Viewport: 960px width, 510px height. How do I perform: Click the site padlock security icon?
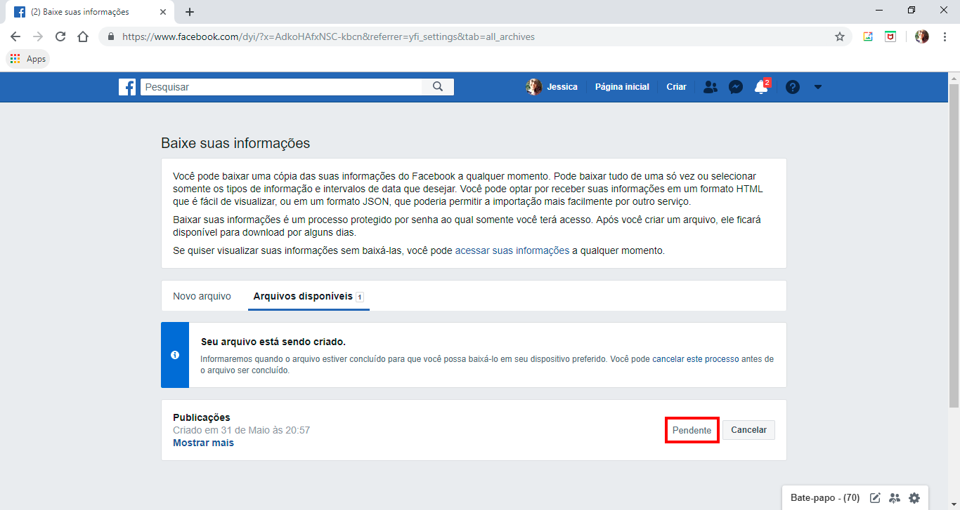[111, 36]
